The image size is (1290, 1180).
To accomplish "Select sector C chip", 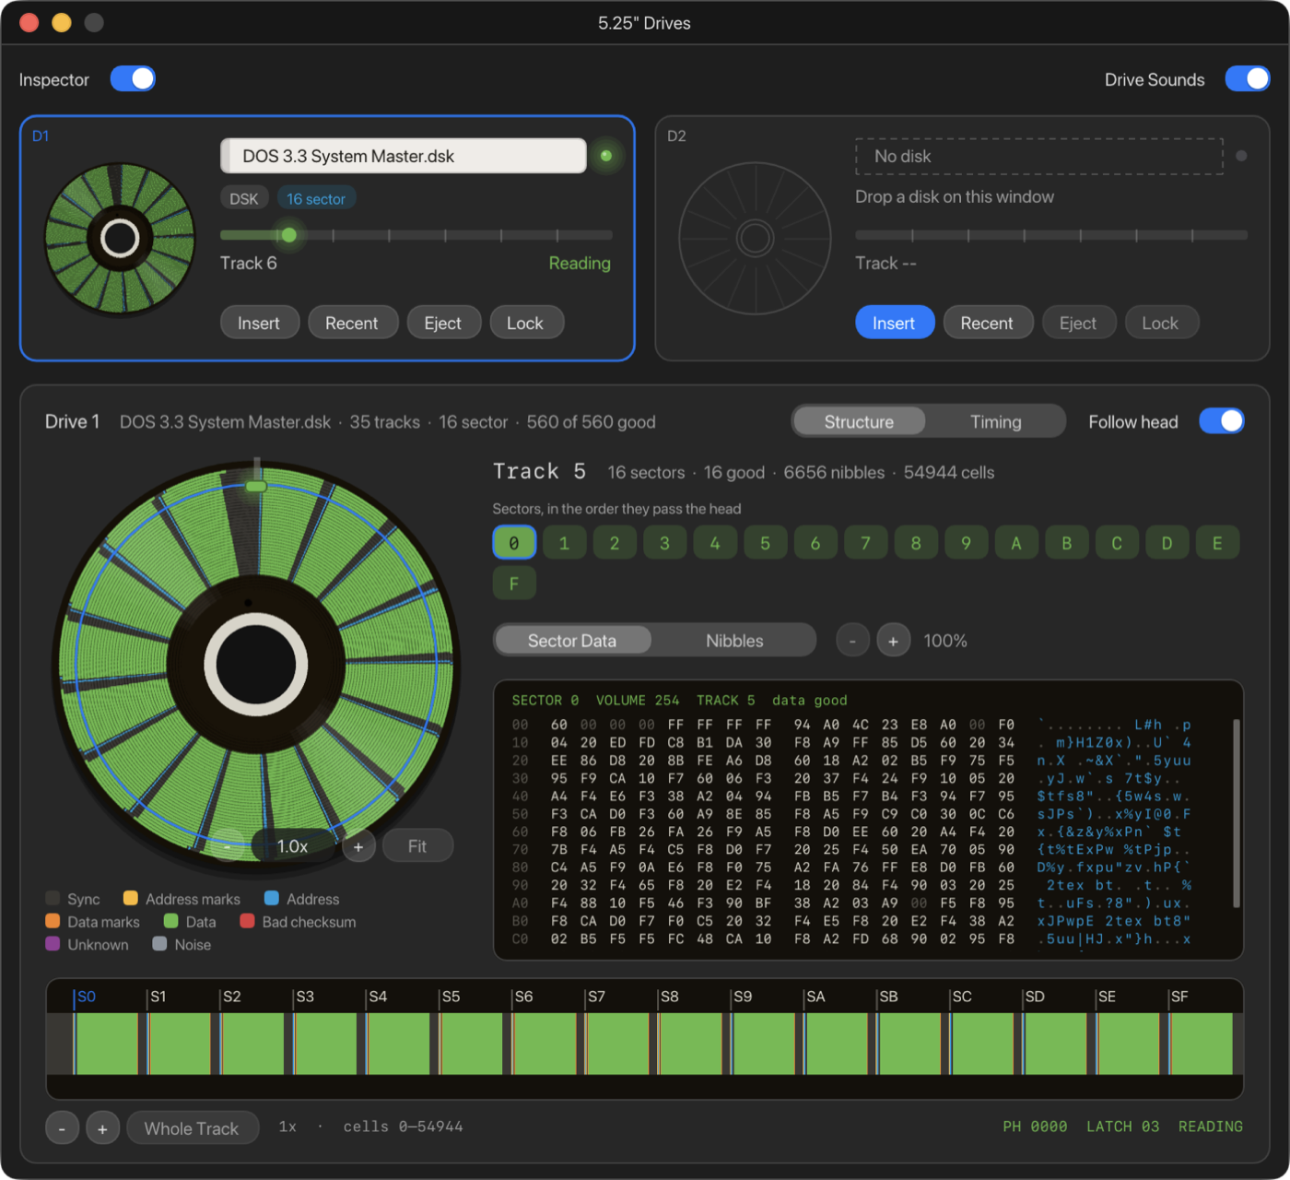I will 1117,543.
